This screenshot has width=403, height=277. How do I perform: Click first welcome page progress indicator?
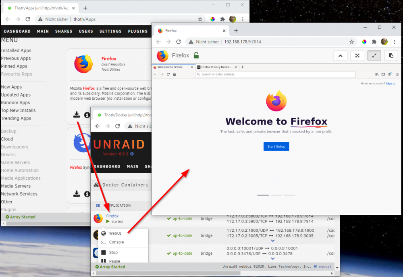pos(263,195)
